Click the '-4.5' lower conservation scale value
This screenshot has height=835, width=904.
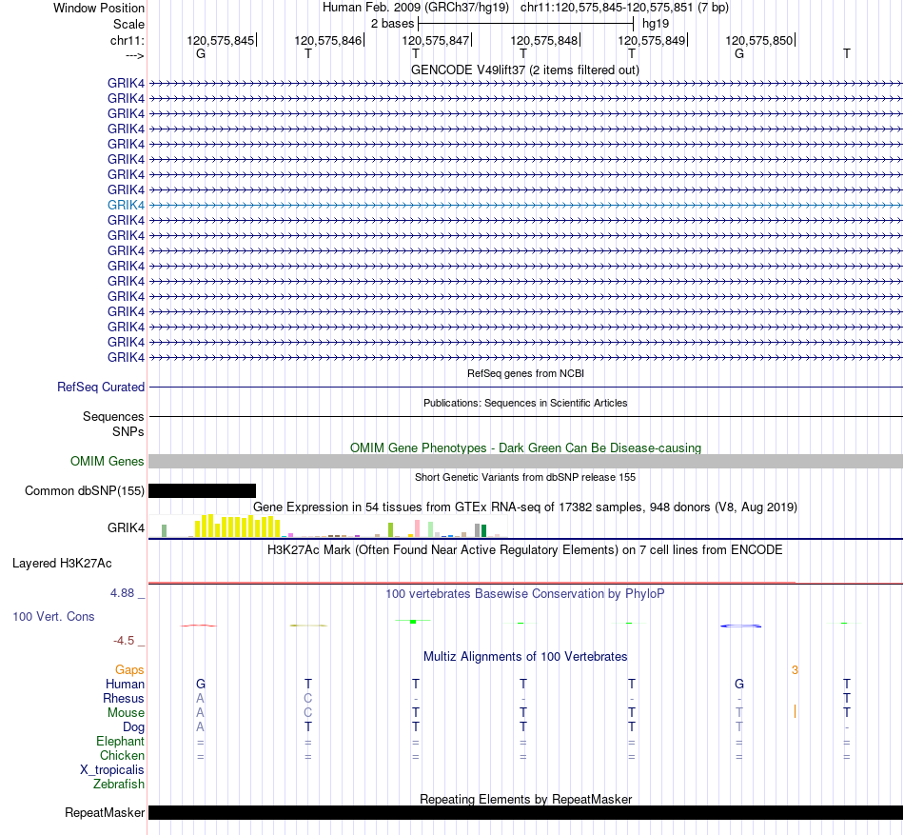[124, 641]
